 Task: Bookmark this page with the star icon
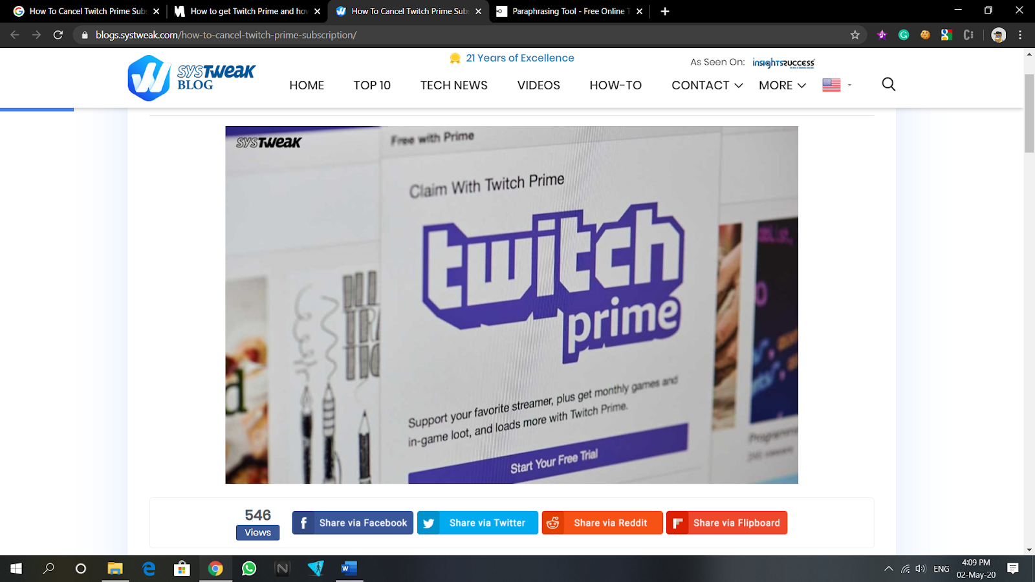coord(855,35)
